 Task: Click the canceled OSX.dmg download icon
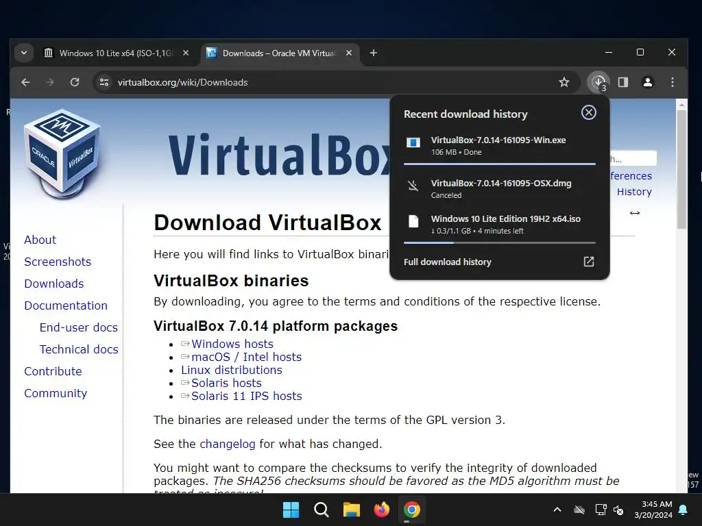[413, 186]
